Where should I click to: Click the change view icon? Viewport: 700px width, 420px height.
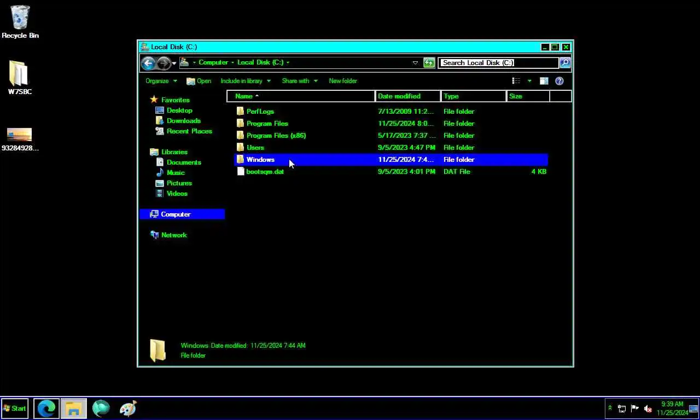[516, 81]
